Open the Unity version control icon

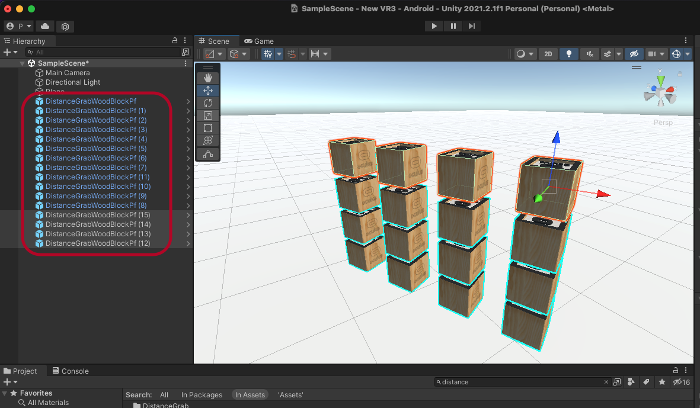point(65,26)
